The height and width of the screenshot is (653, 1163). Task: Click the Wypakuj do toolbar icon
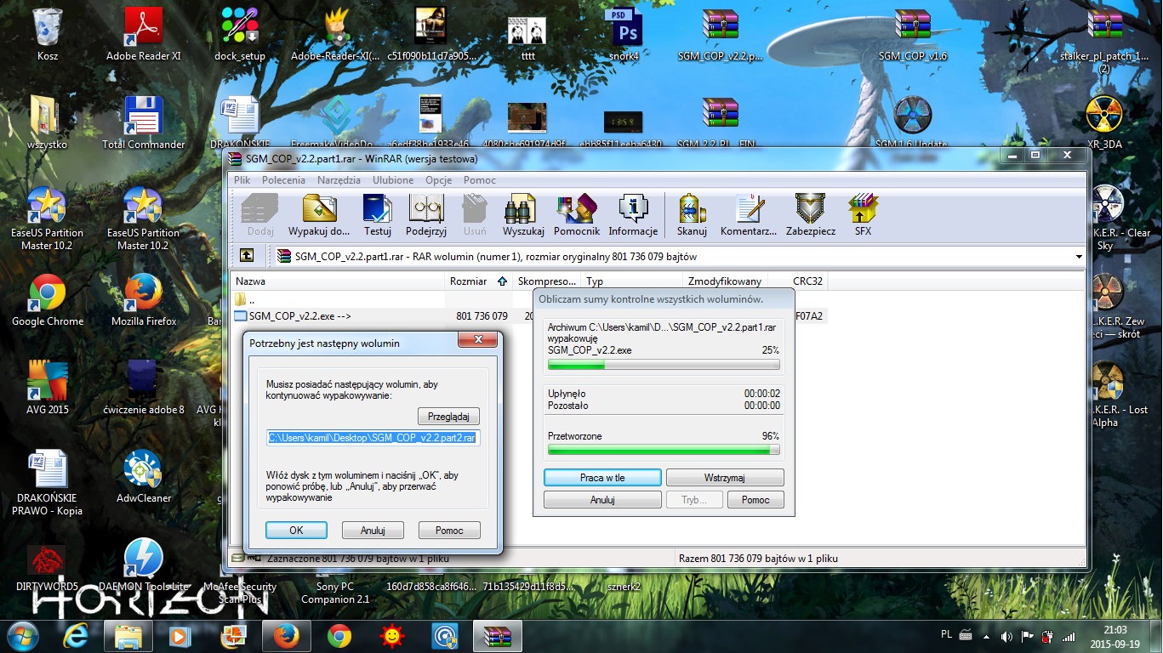[x=319, y=215]
